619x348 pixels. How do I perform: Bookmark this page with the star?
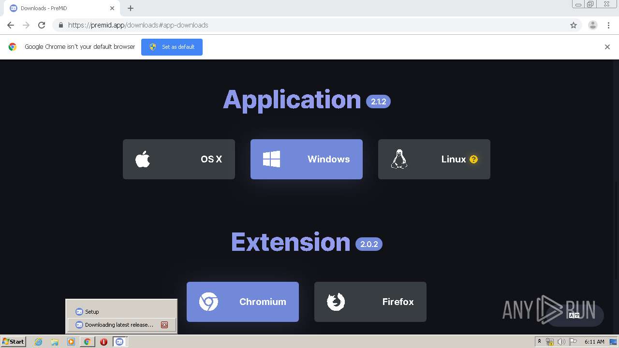click(x=574, y=25)
